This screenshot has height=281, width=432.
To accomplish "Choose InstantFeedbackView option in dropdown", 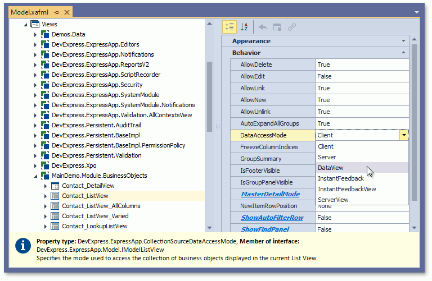I will (346, 189).
